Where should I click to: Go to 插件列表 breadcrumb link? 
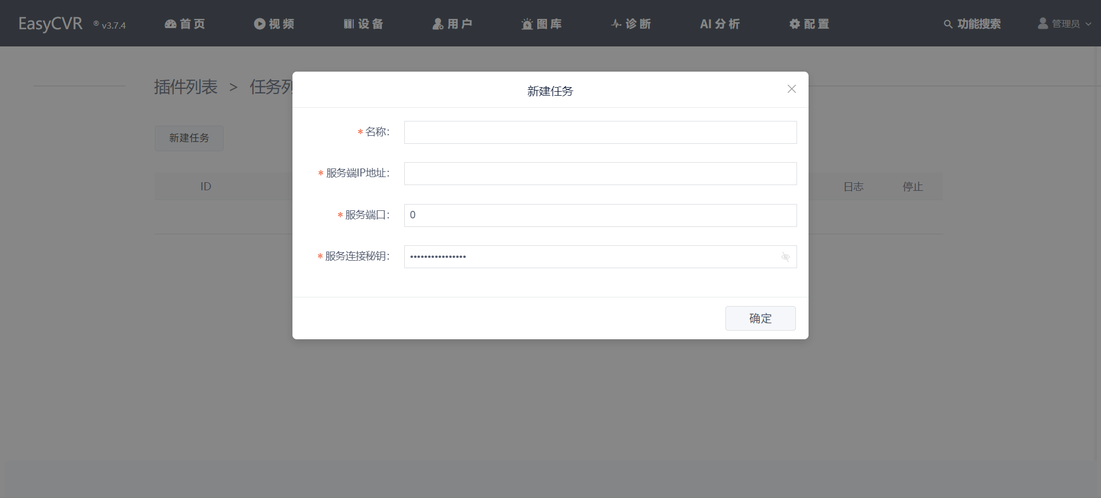click(186, 87)
